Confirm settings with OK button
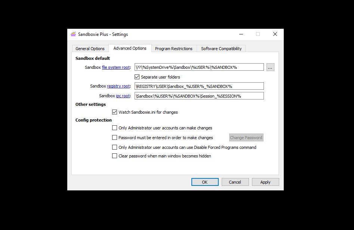 (205, 182)
